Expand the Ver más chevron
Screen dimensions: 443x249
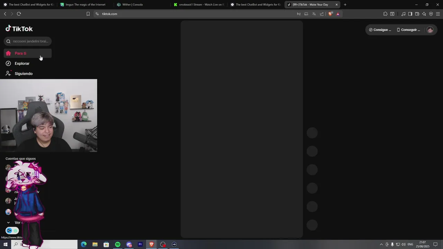click(8, 222)
